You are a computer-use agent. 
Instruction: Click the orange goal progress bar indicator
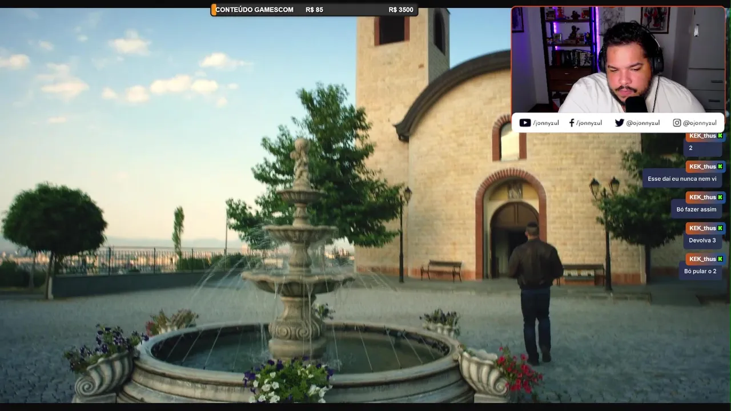(214, 10)
